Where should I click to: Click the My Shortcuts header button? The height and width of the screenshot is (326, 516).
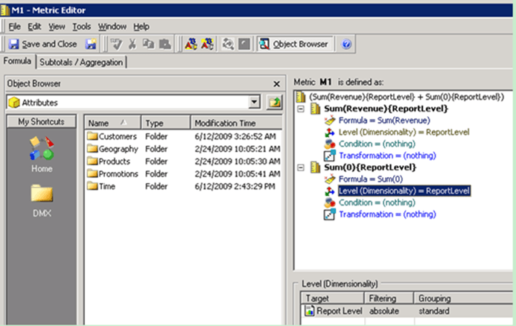click(42, 122)
